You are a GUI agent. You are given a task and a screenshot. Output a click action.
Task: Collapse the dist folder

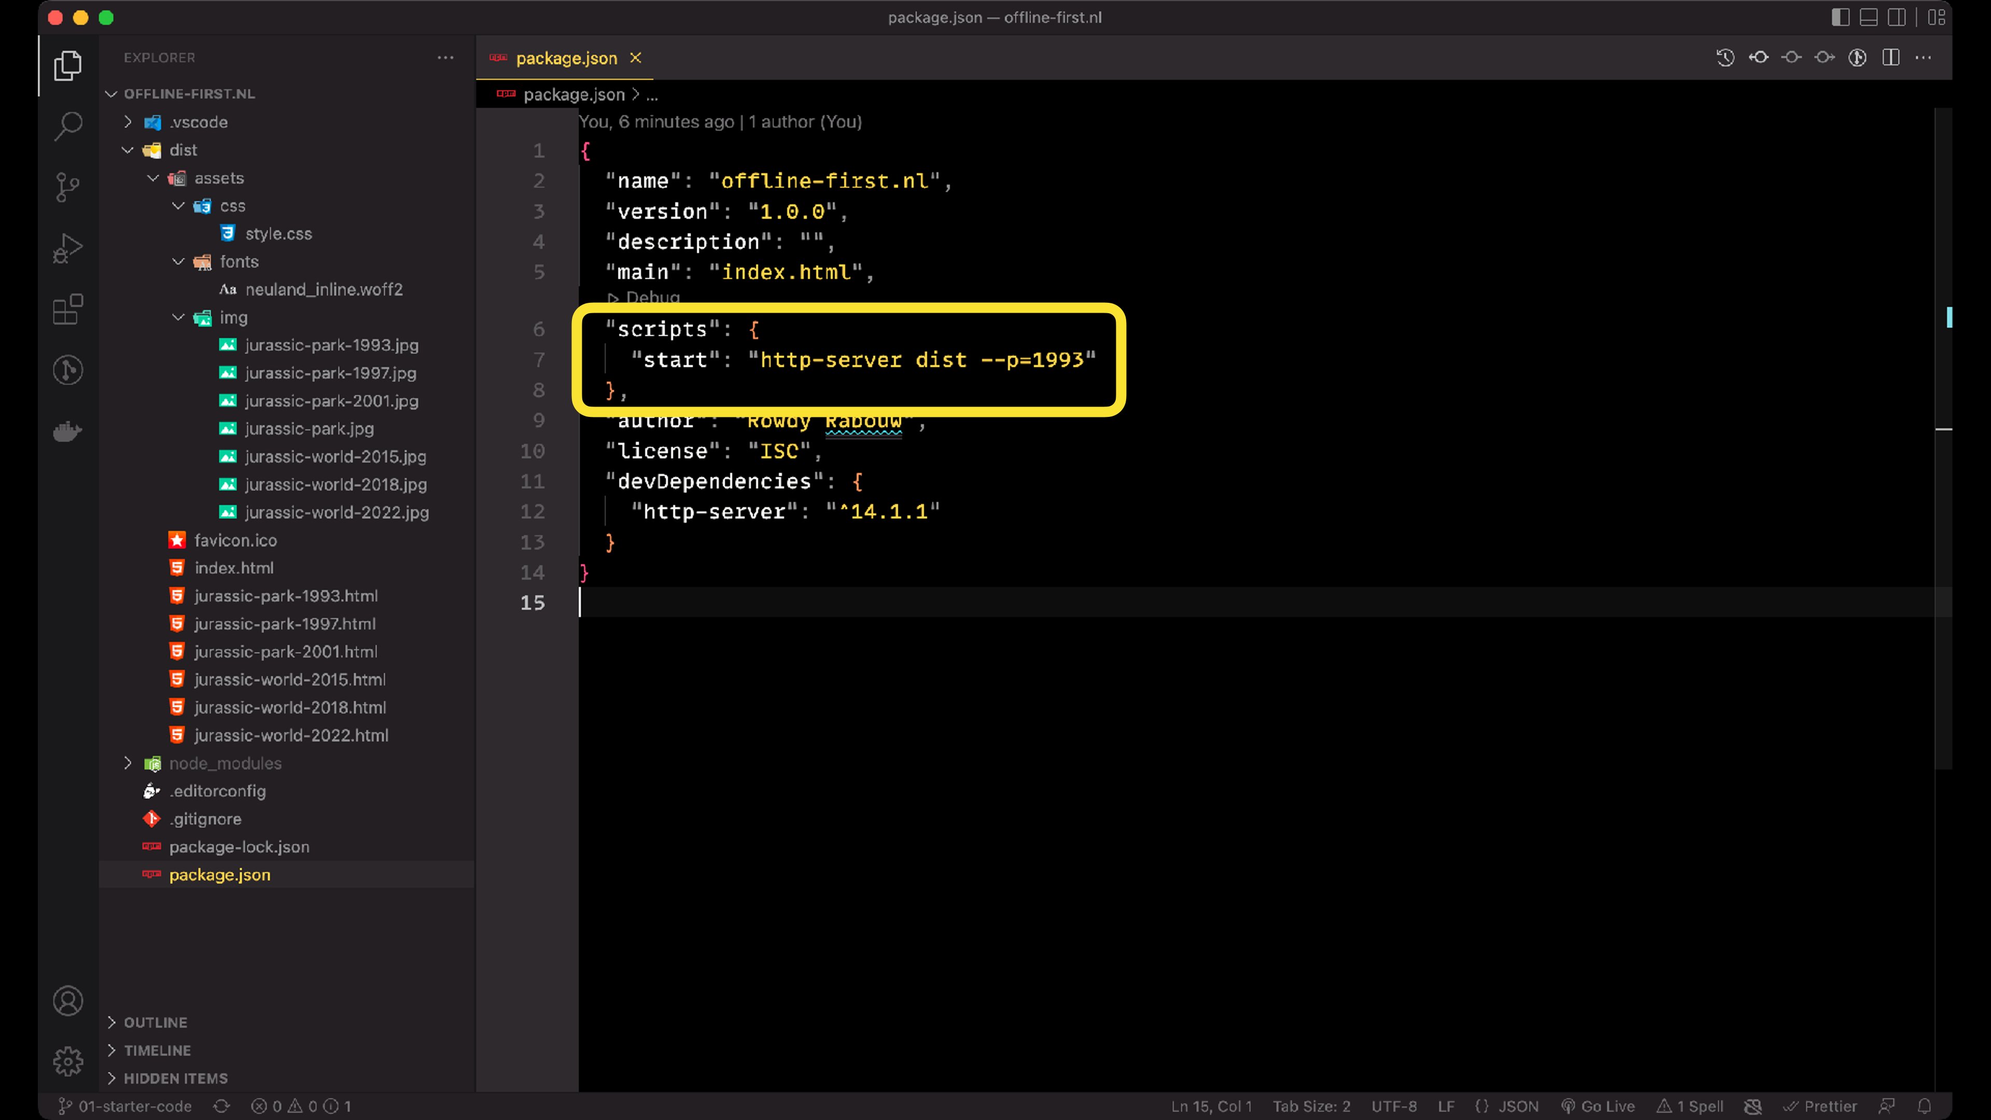tap(128, 150)
